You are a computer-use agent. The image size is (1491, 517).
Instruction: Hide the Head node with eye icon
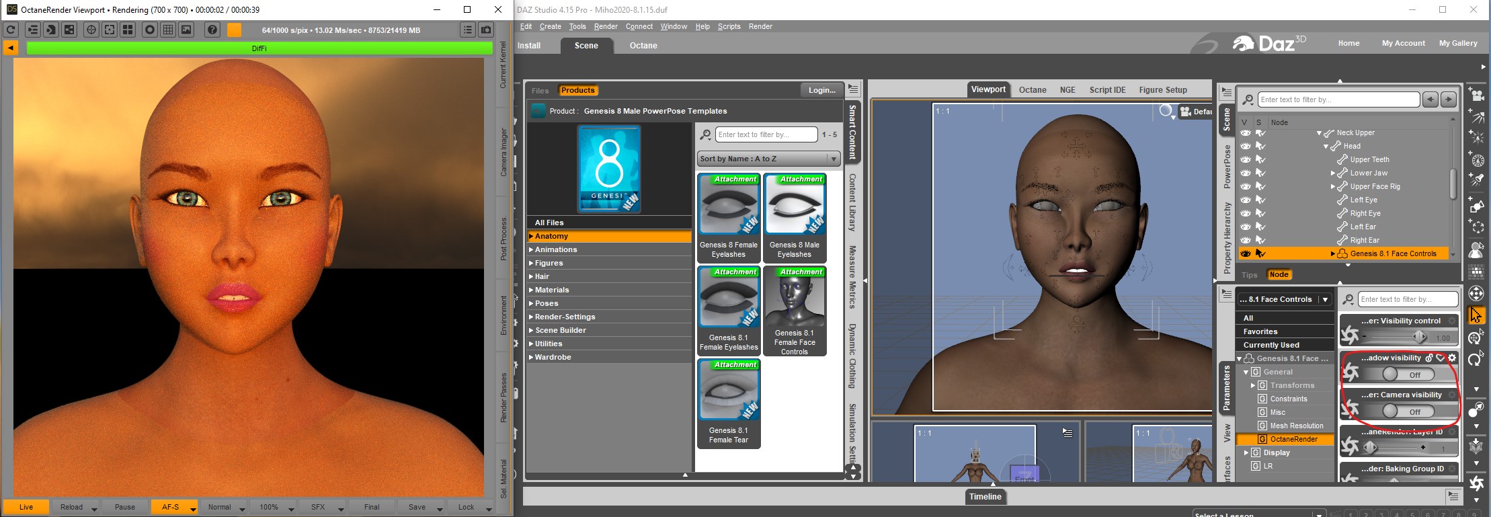[x=1246, y=146]
